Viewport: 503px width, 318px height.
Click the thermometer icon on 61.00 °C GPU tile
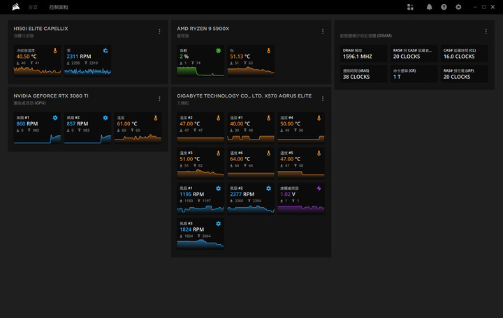156,118
